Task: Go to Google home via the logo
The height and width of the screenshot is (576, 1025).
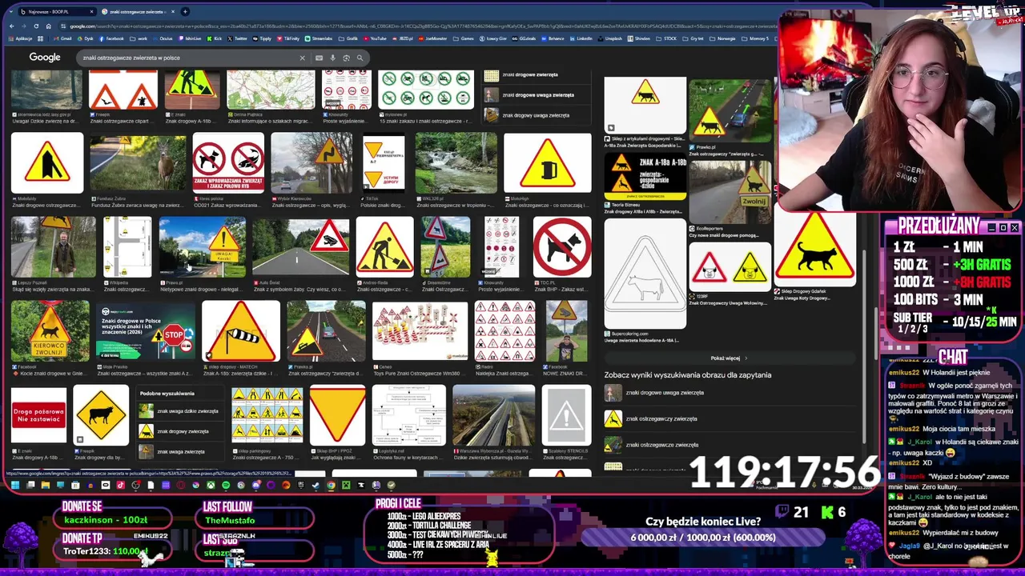Action: point(45,58)
